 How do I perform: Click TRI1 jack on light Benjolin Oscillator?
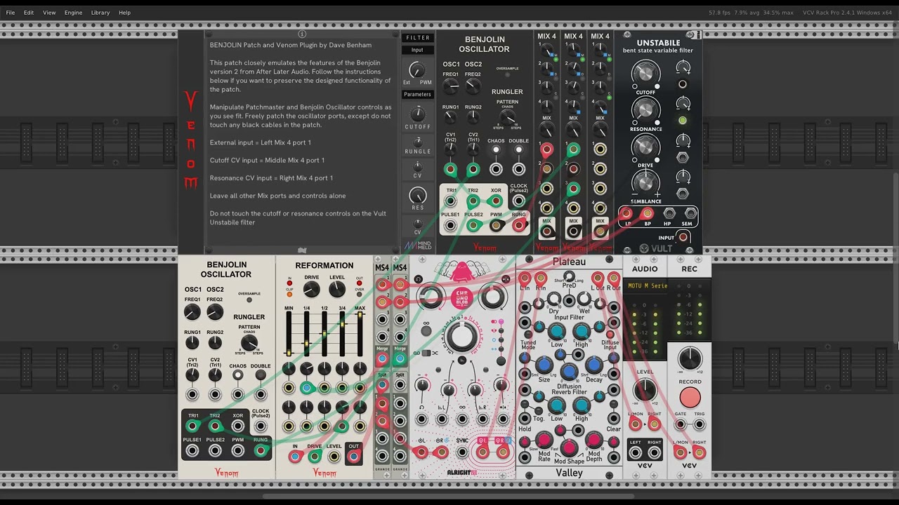click(x=192, y=426)
